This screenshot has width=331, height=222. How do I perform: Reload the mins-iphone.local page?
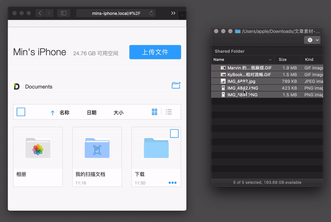[x=151, y=13]
